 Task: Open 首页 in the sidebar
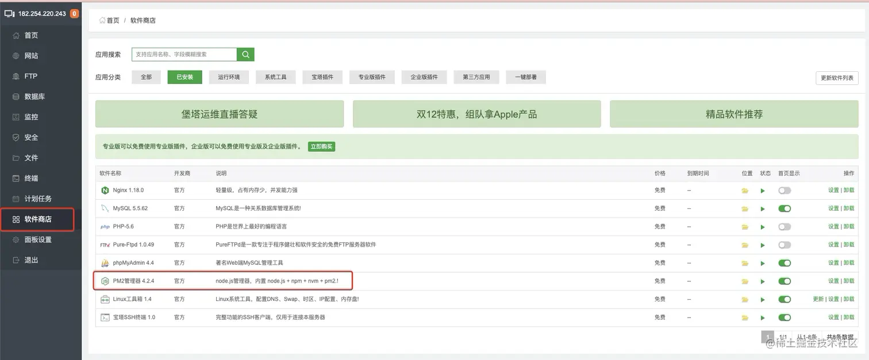pyautogui.click(x=41, y=35)
